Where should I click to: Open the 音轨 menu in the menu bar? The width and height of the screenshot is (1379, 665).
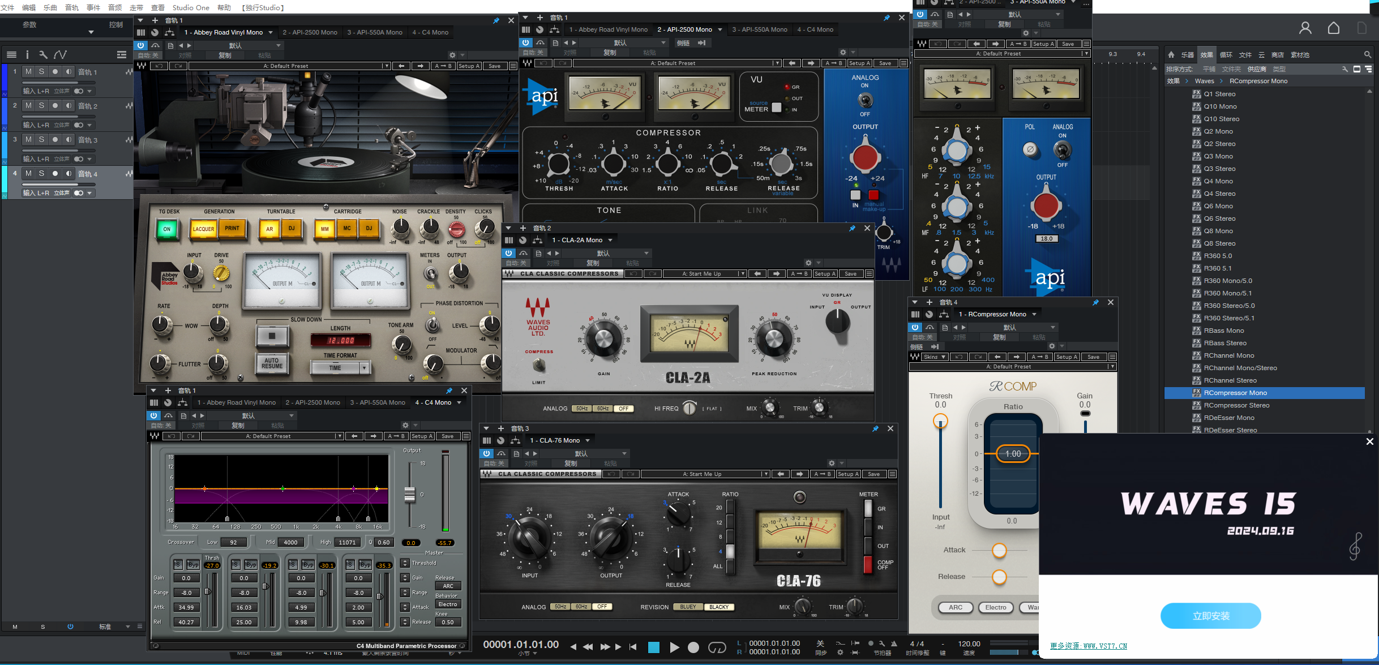(x=71, y=7)
